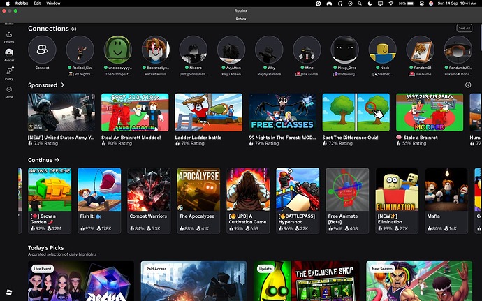
Task: Open the Ladder Ladder battle thumbnail
Action: [x=209, y=112]
